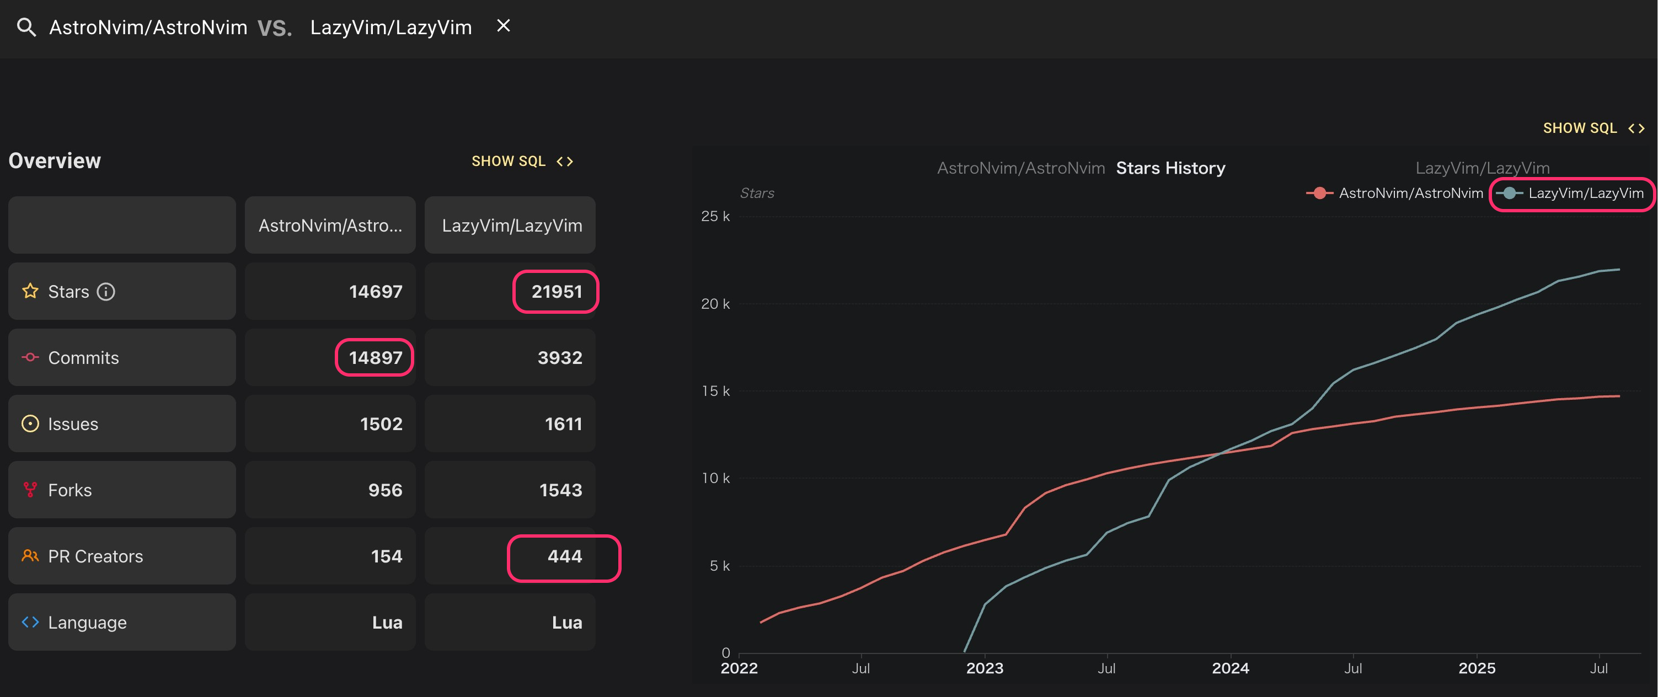The width and height of the screenshot is (1658, 697).
Task: Click the PR Creators people icon
Action: click(30, 555)
